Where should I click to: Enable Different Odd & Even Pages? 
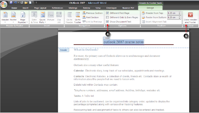pos(107,17)
